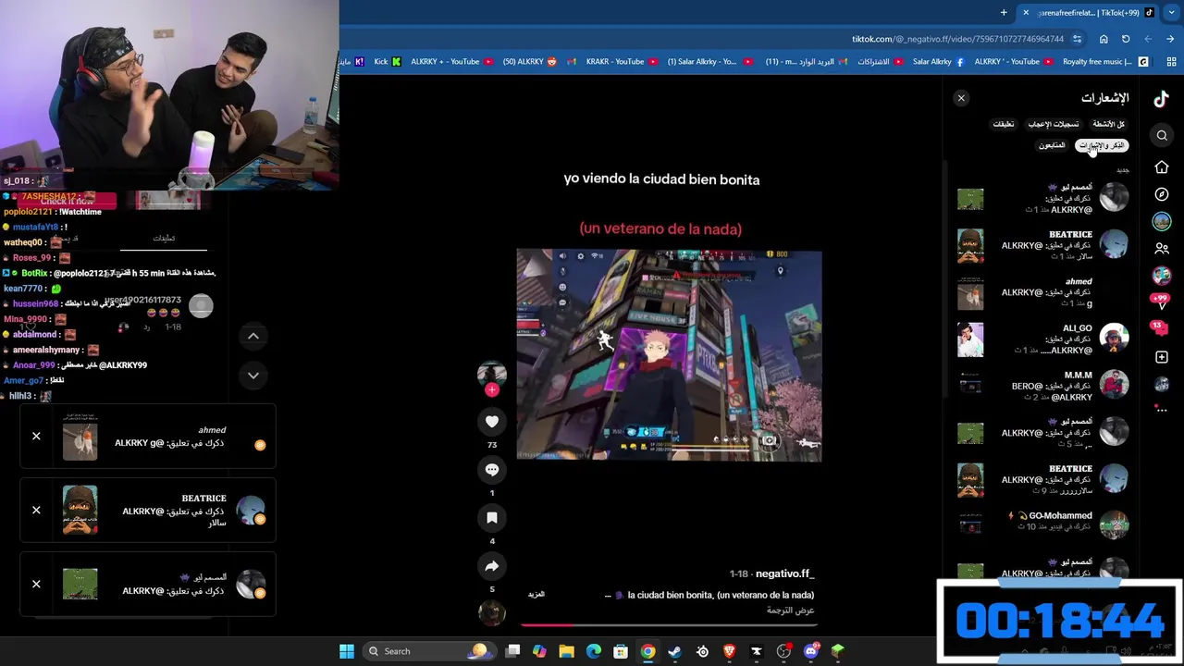The image size is (1184, 666).
Task: Open the three-dots More menu in sidebar
Action: 1162,410
